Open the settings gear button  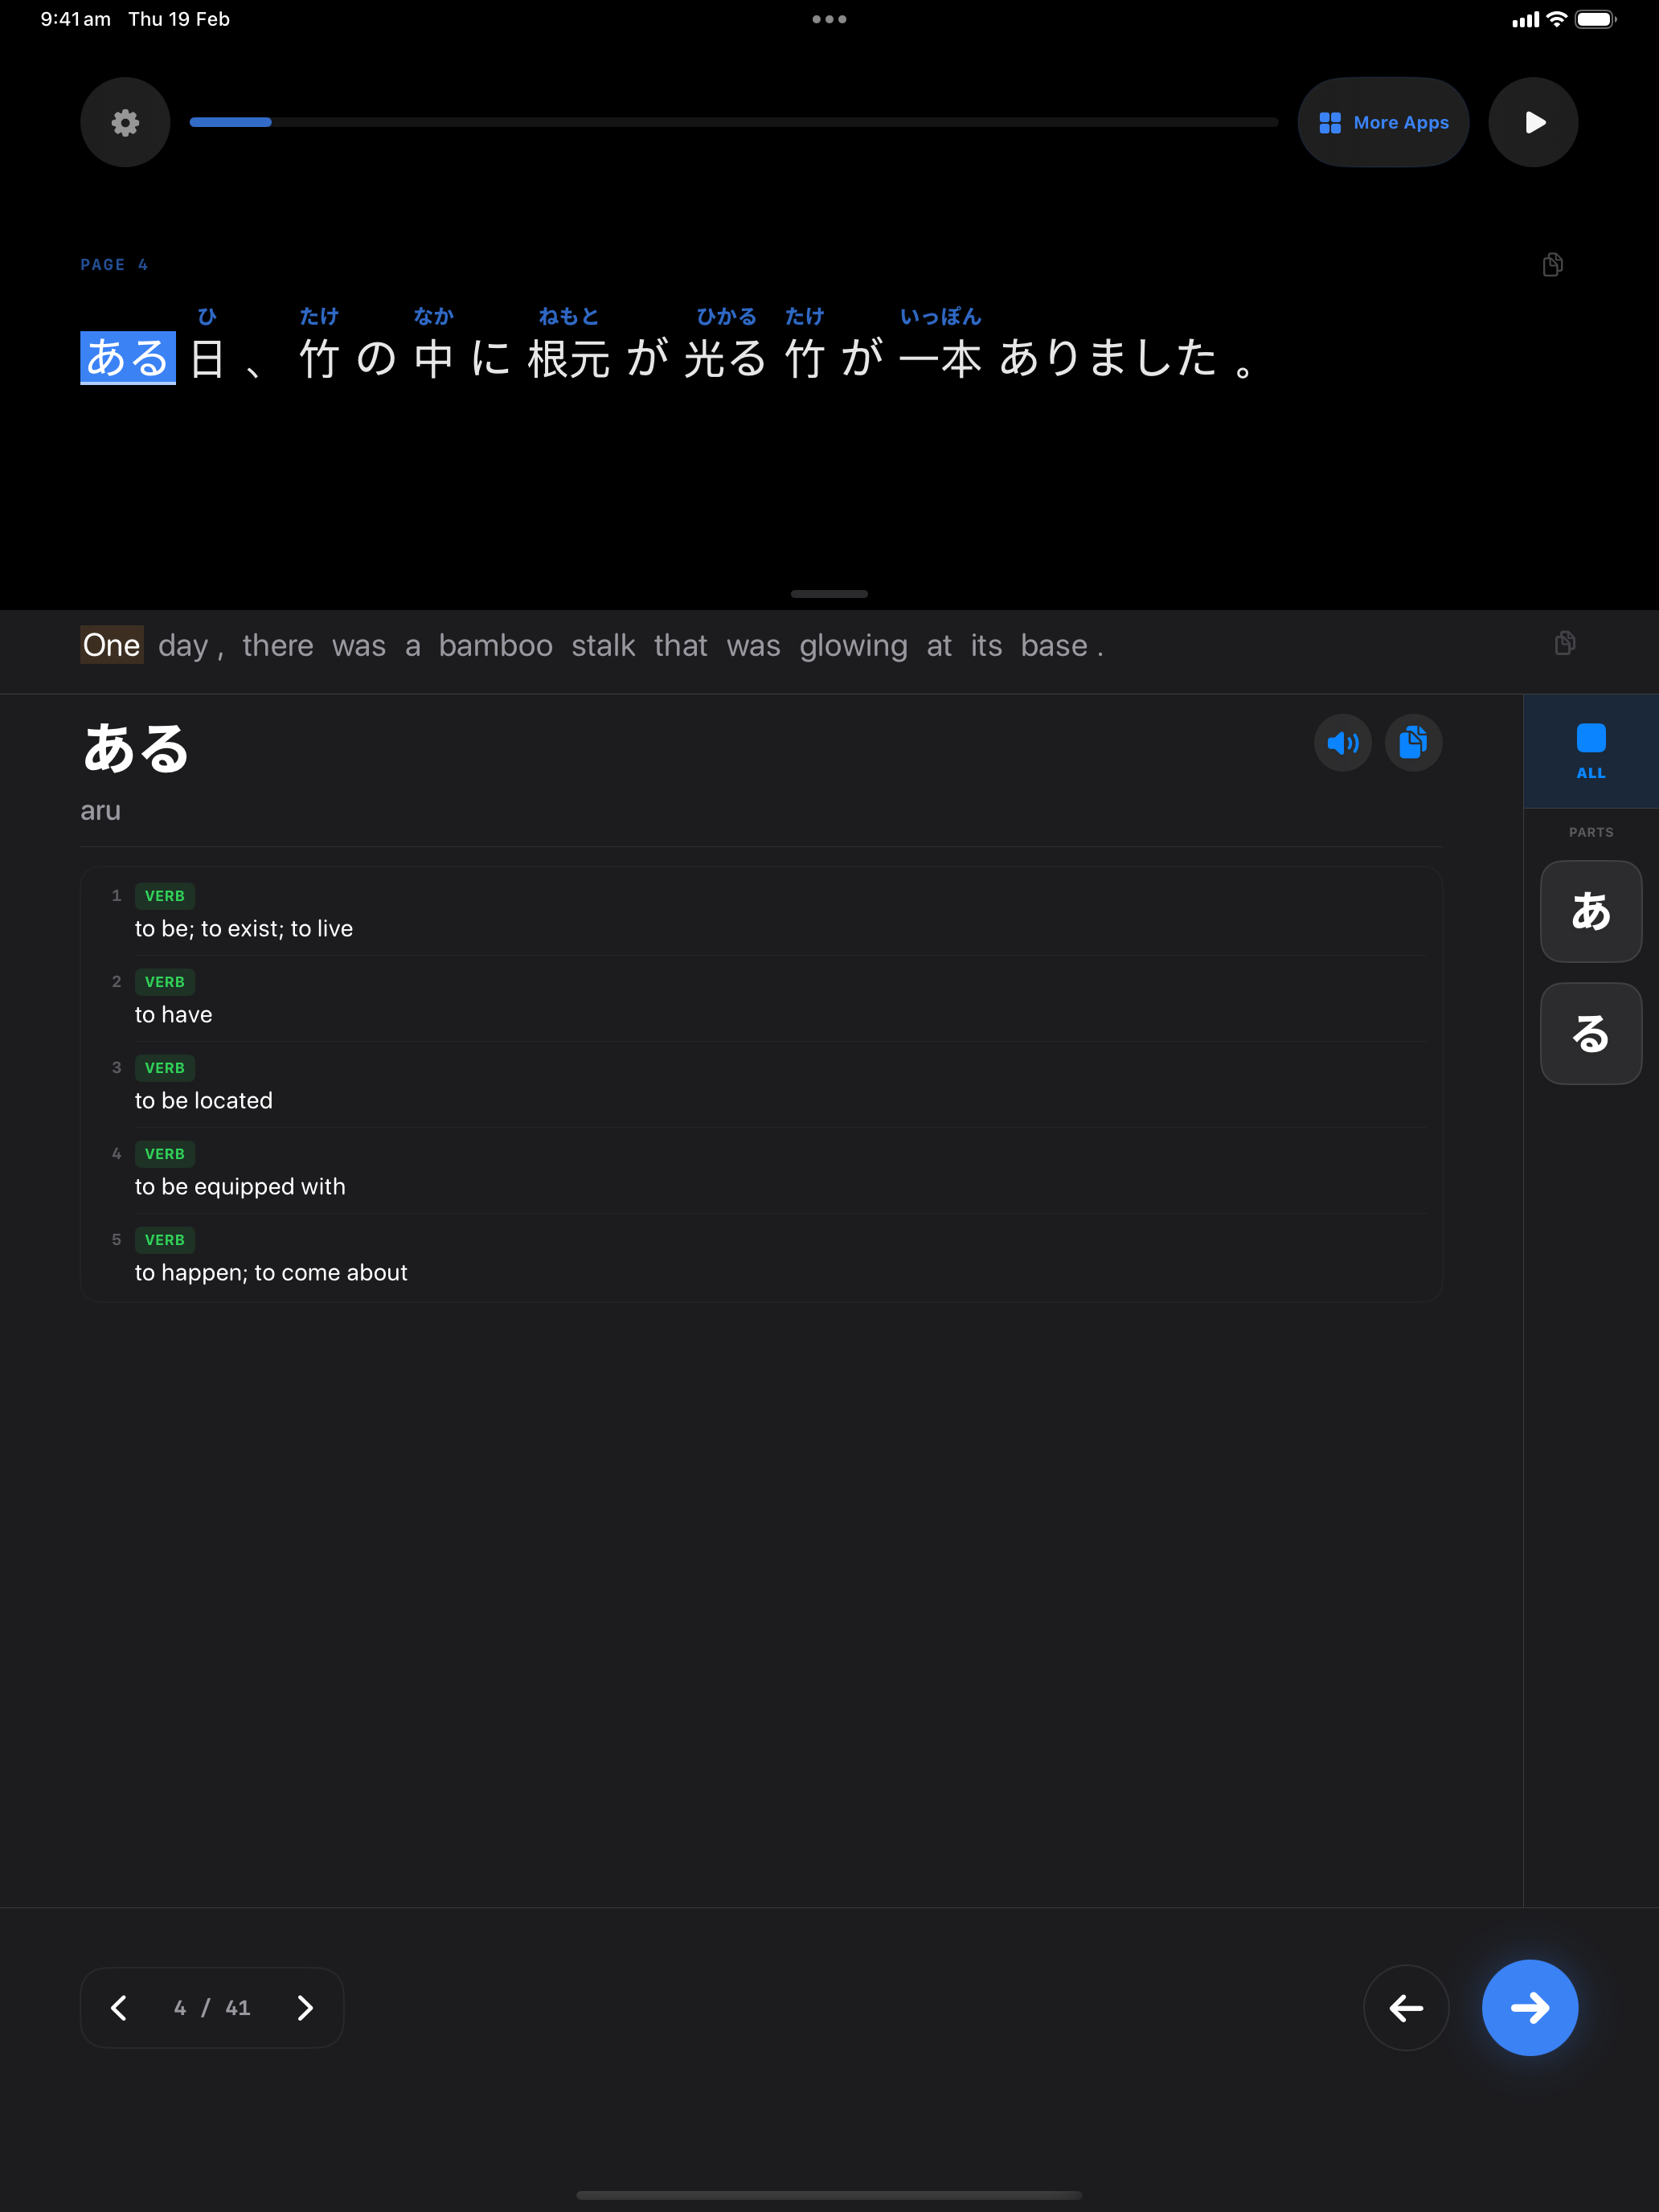(125, 122)
